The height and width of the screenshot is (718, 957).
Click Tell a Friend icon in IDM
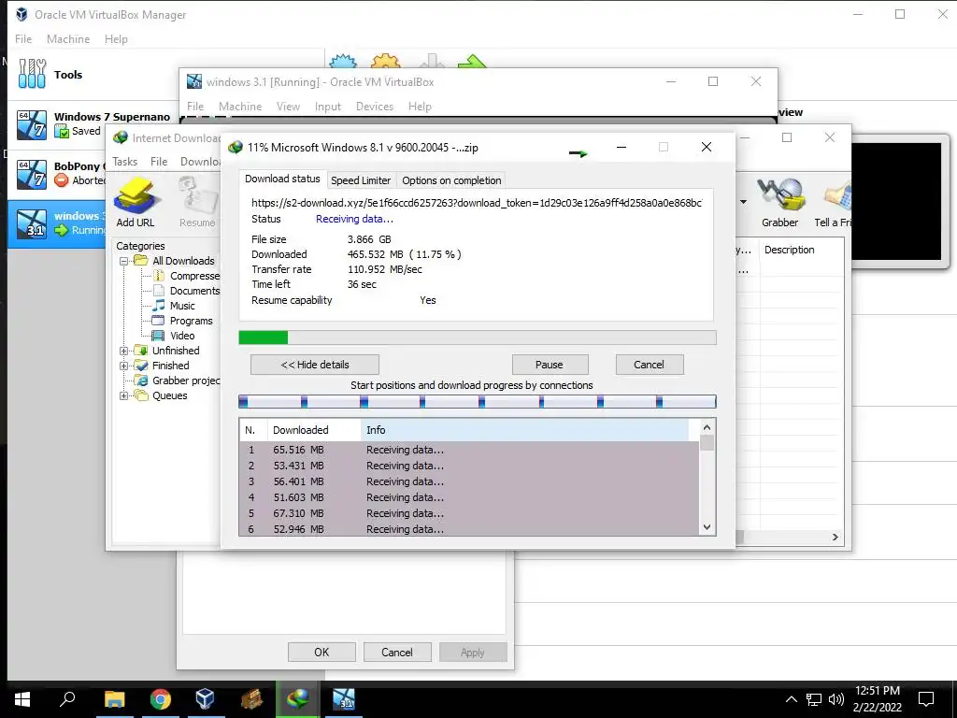pyautogui.click(x=835, y=202)
